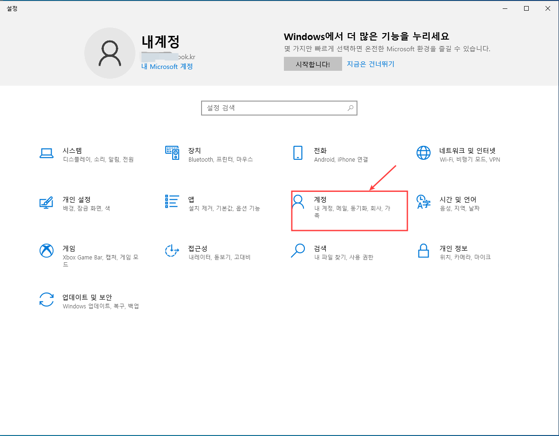Open 네트워크 및 인터넷 title
559x436 pixels.
(468, 150)
